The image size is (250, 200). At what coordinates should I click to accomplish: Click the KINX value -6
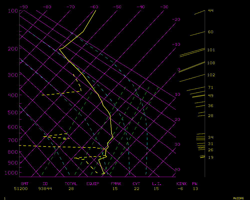[180, 189]
